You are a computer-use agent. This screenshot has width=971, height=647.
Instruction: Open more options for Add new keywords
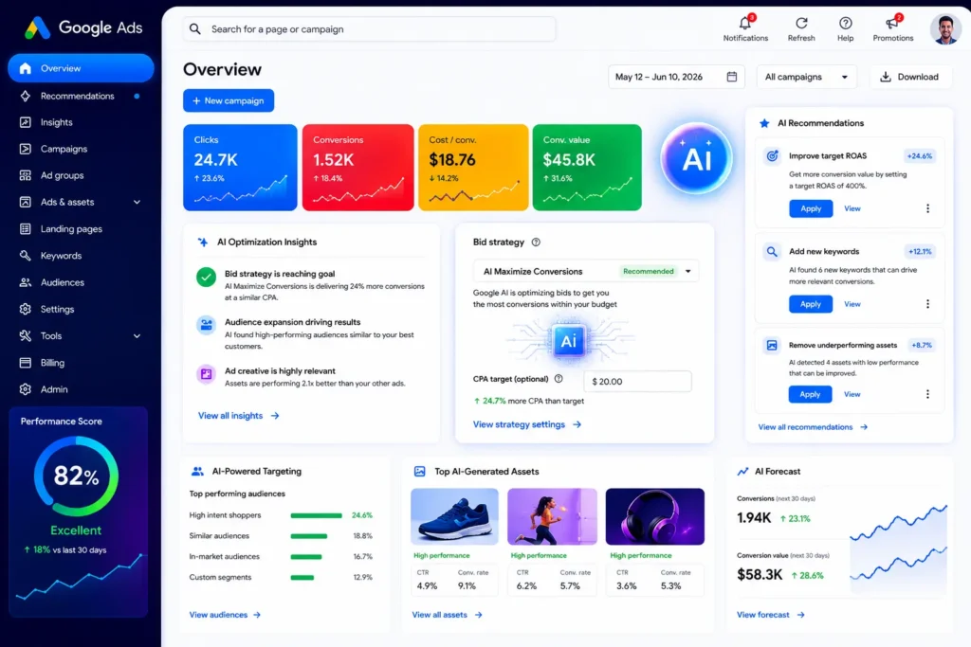(x=927, y=304)
